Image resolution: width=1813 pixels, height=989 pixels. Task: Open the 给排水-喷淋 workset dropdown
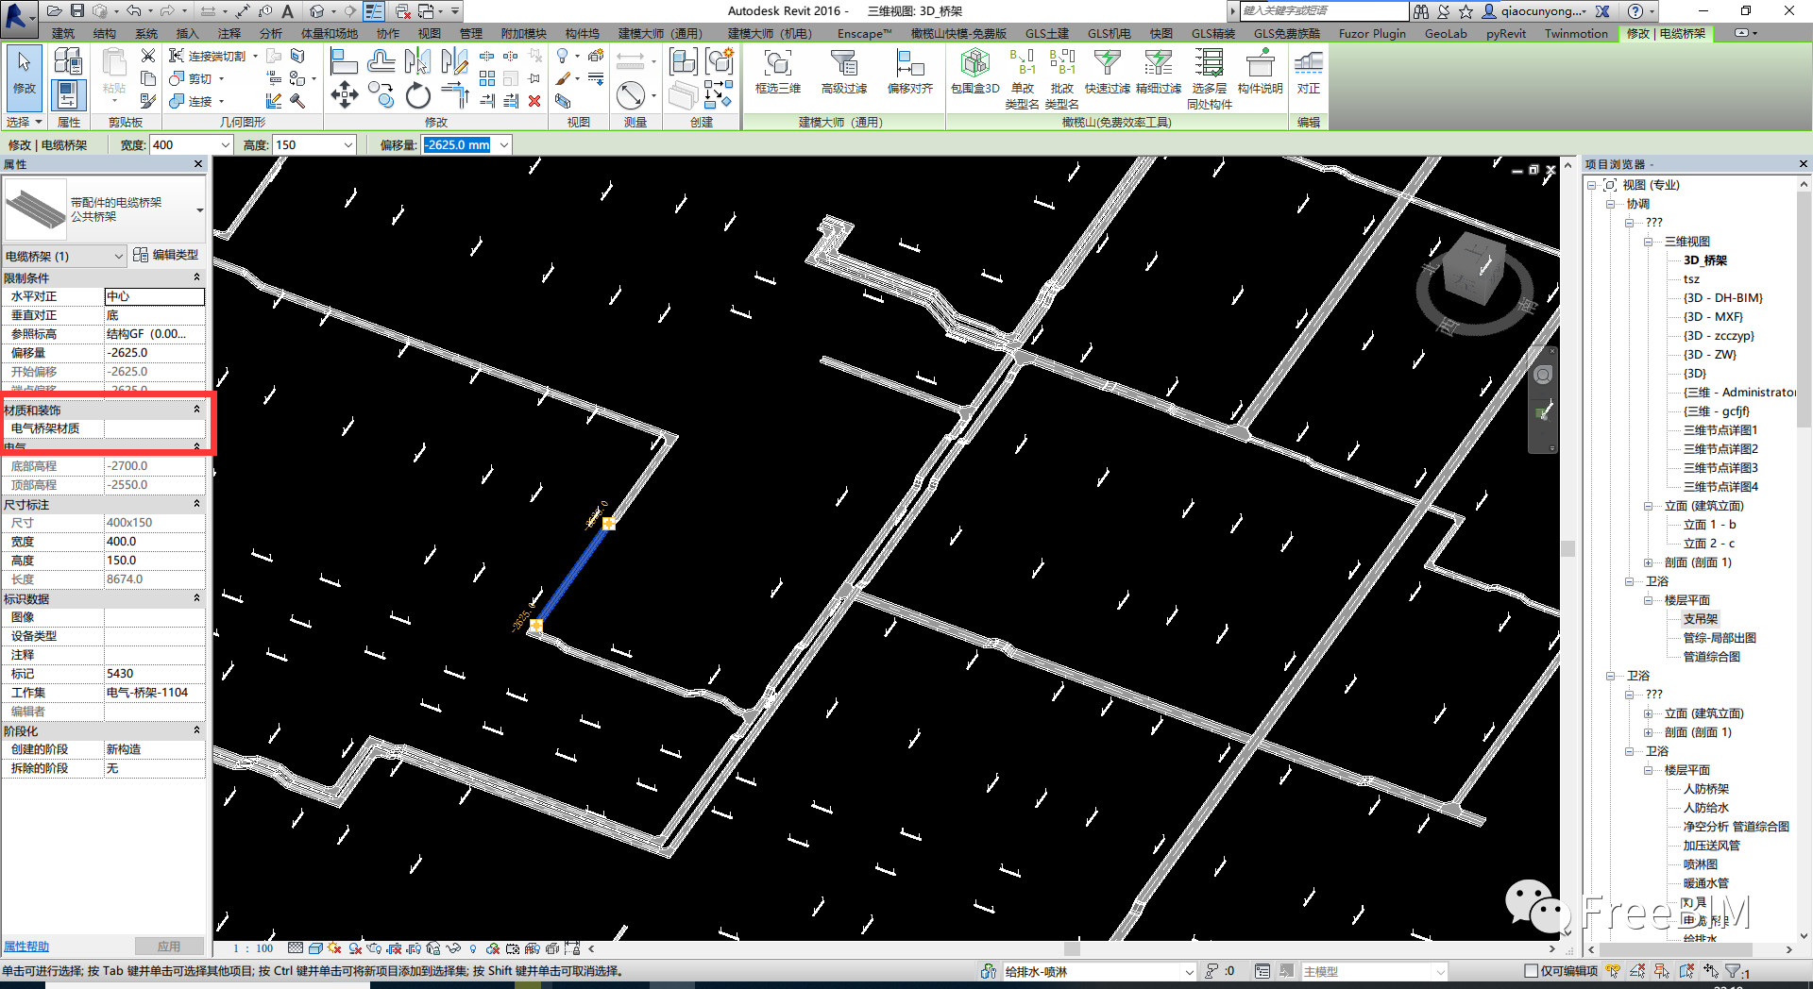[x=1189, y=971]
